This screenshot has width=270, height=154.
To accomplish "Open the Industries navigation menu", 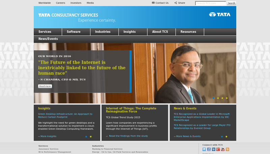I will pyautogui.click(x=105, y=32).
